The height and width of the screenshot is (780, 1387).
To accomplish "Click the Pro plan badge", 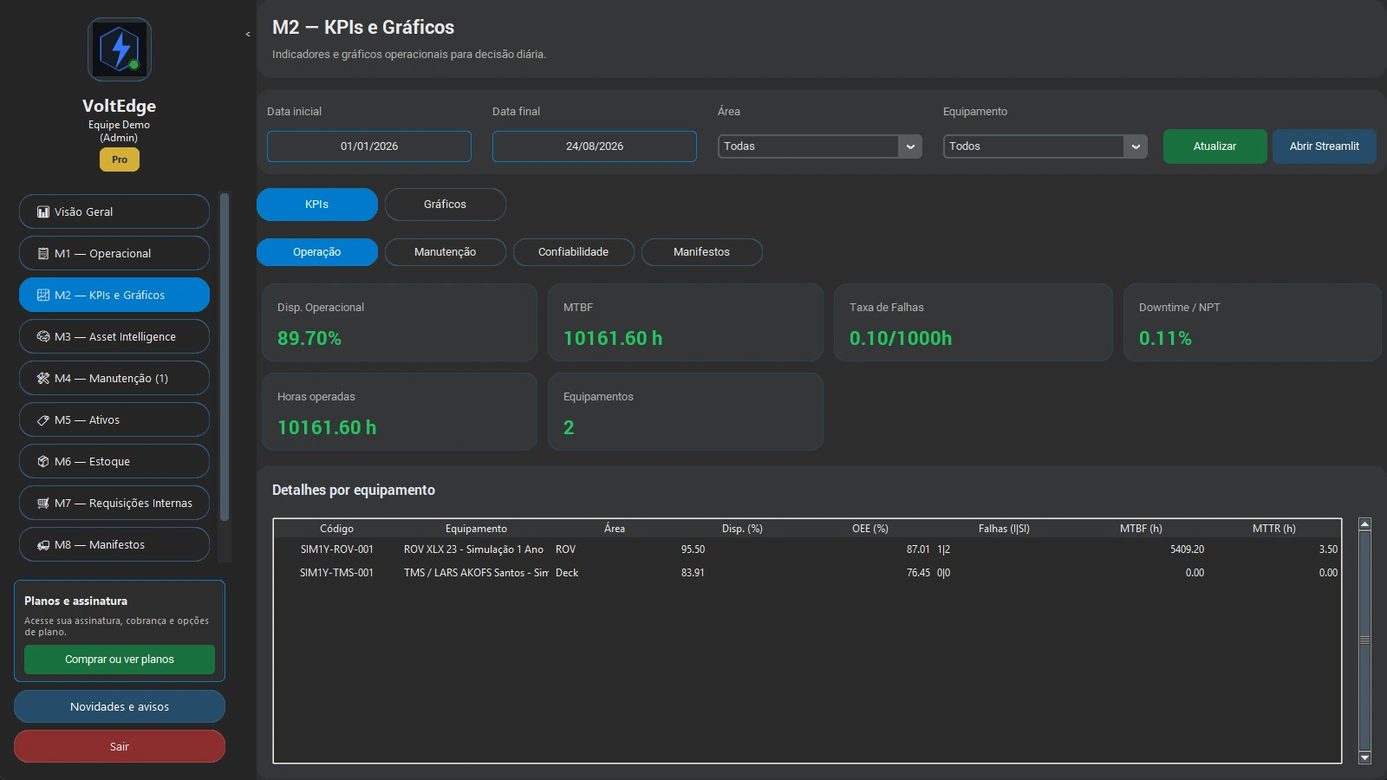I will [120, 159].
